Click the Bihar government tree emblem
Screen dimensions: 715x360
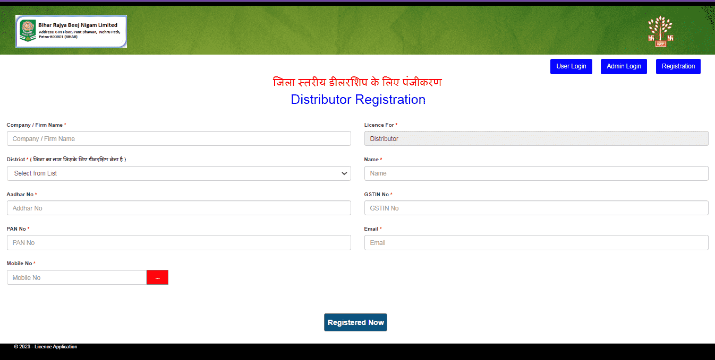pyautogui.click(x=659, y=31)
